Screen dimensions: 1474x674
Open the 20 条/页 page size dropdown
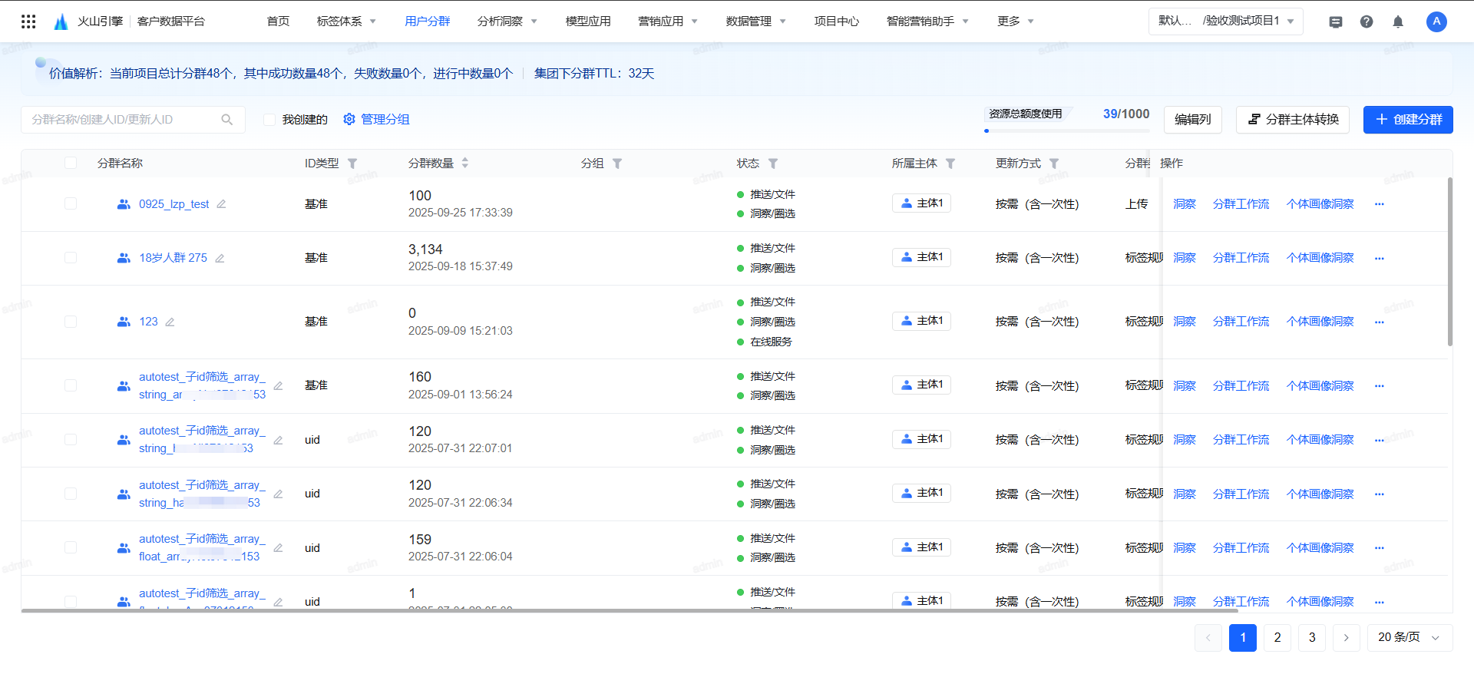coord(1409,637)
